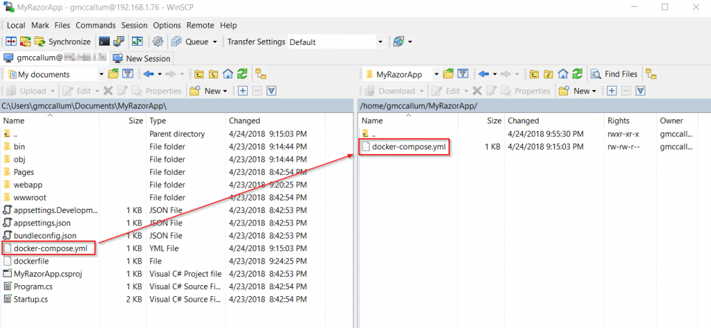Viewport: 711px width, 328px height.
Task: Select the bin folder in local panel
Action: coord(19,146)
